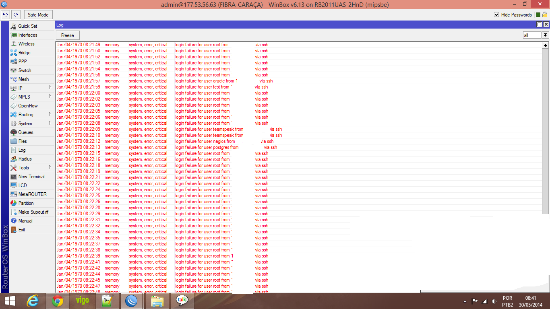The width and height of the screenshot is (550, 309).
Task: Click the Wireless antenna icon
Action: (14, 44)
